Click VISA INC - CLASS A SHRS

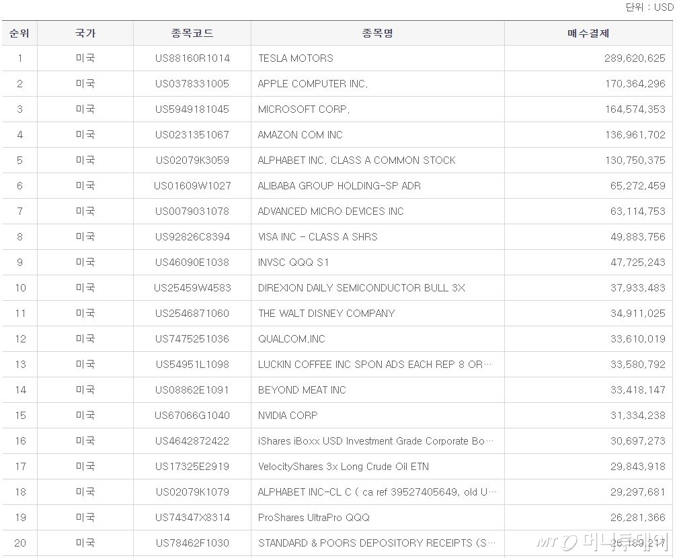[x=318, y=236]
